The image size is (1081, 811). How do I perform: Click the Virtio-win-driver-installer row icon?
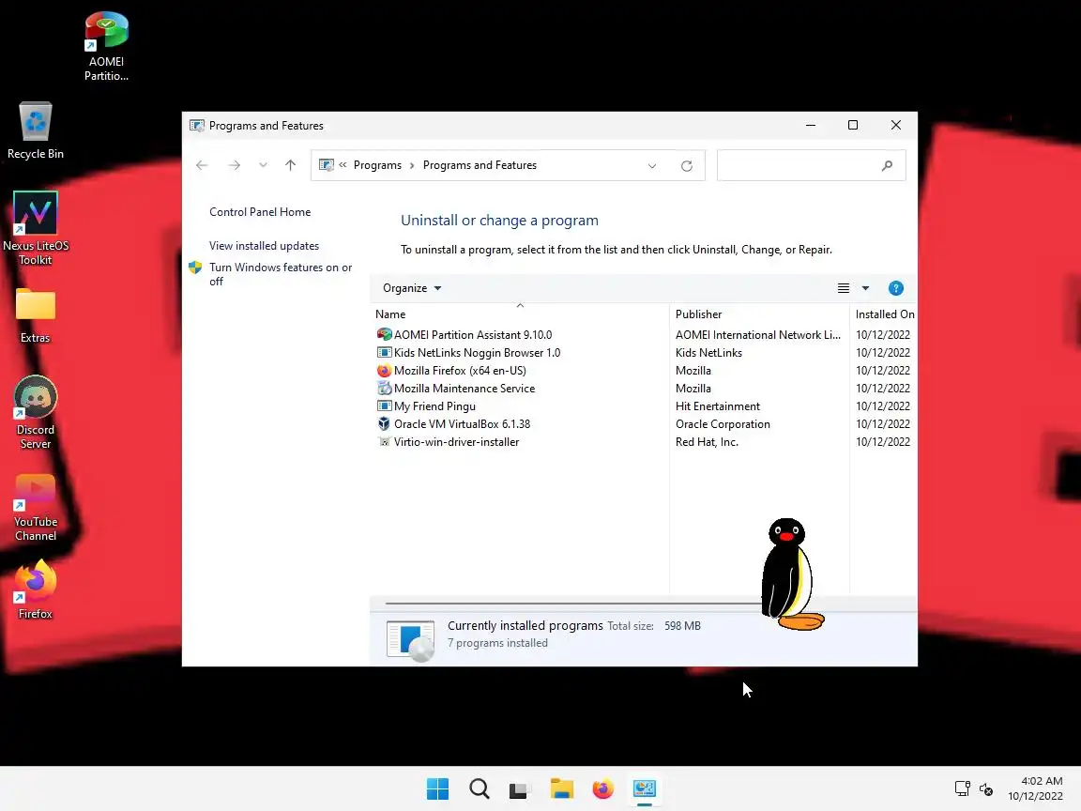point(384,442)
